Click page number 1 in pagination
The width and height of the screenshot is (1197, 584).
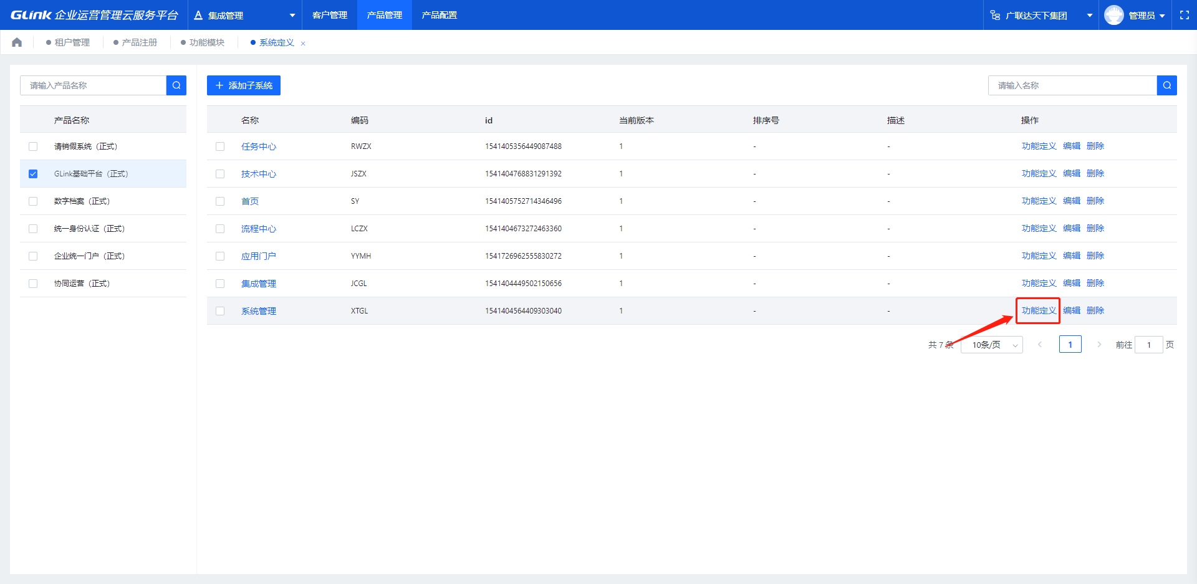click(1070, 345)
